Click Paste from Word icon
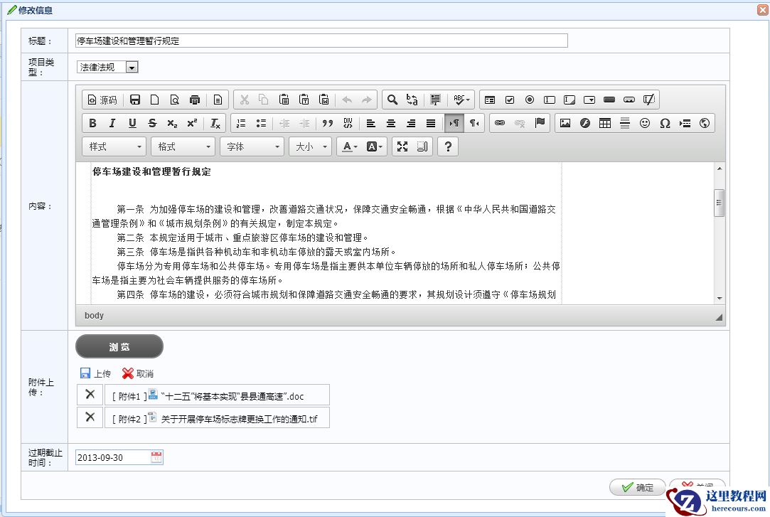This screenshot has height=517, width=770. pyautogui.click(x=324, y=100)
